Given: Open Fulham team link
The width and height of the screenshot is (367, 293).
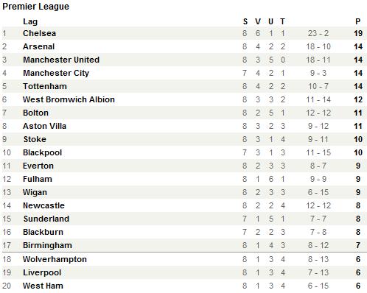Looking at the screenshot, I should point(38,179).
